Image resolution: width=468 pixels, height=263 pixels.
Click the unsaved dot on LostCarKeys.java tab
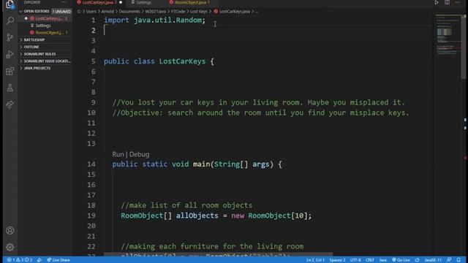point(121,2)
